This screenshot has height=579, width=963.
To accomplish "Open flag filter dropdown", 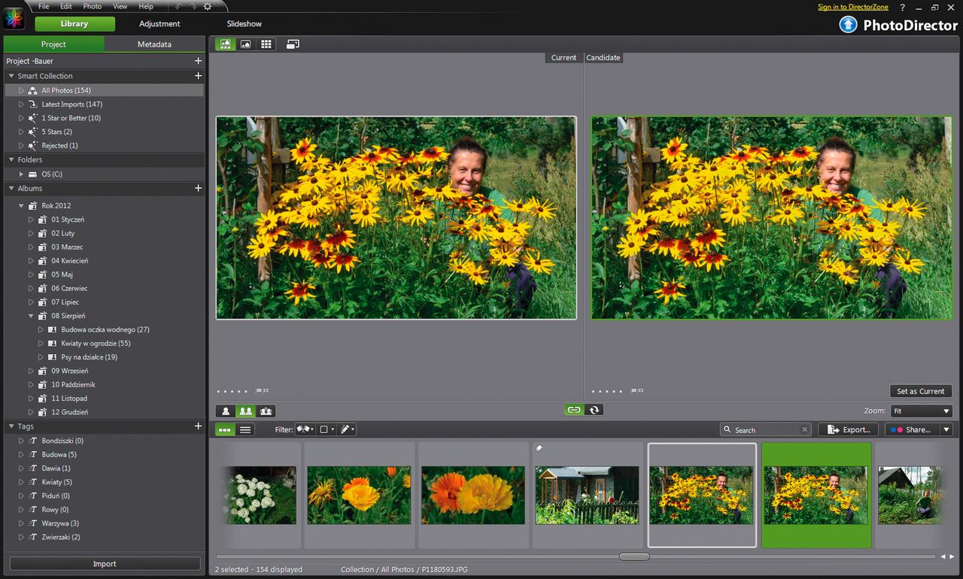I will pos(305,429).
